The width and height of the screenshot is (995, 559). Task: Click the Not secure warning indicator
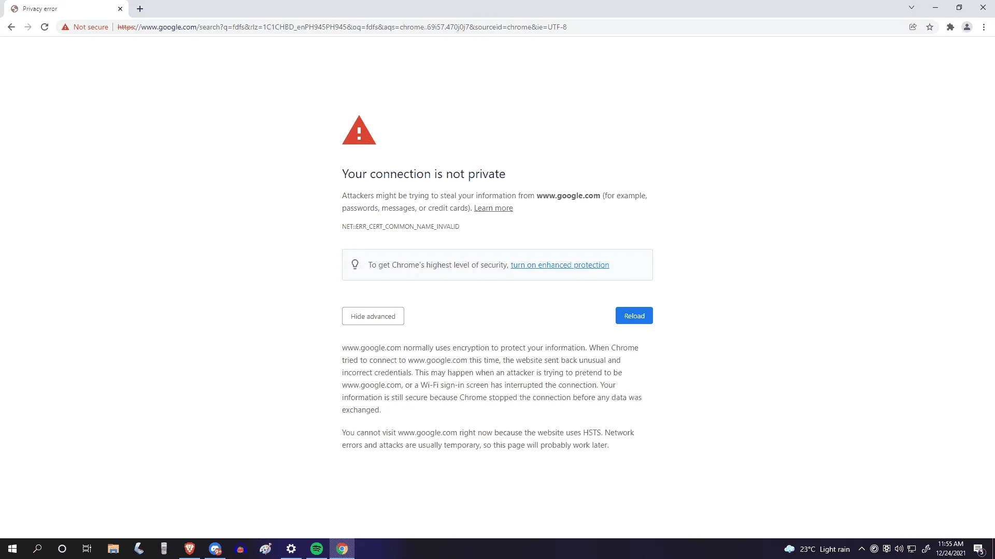[85, 27]
